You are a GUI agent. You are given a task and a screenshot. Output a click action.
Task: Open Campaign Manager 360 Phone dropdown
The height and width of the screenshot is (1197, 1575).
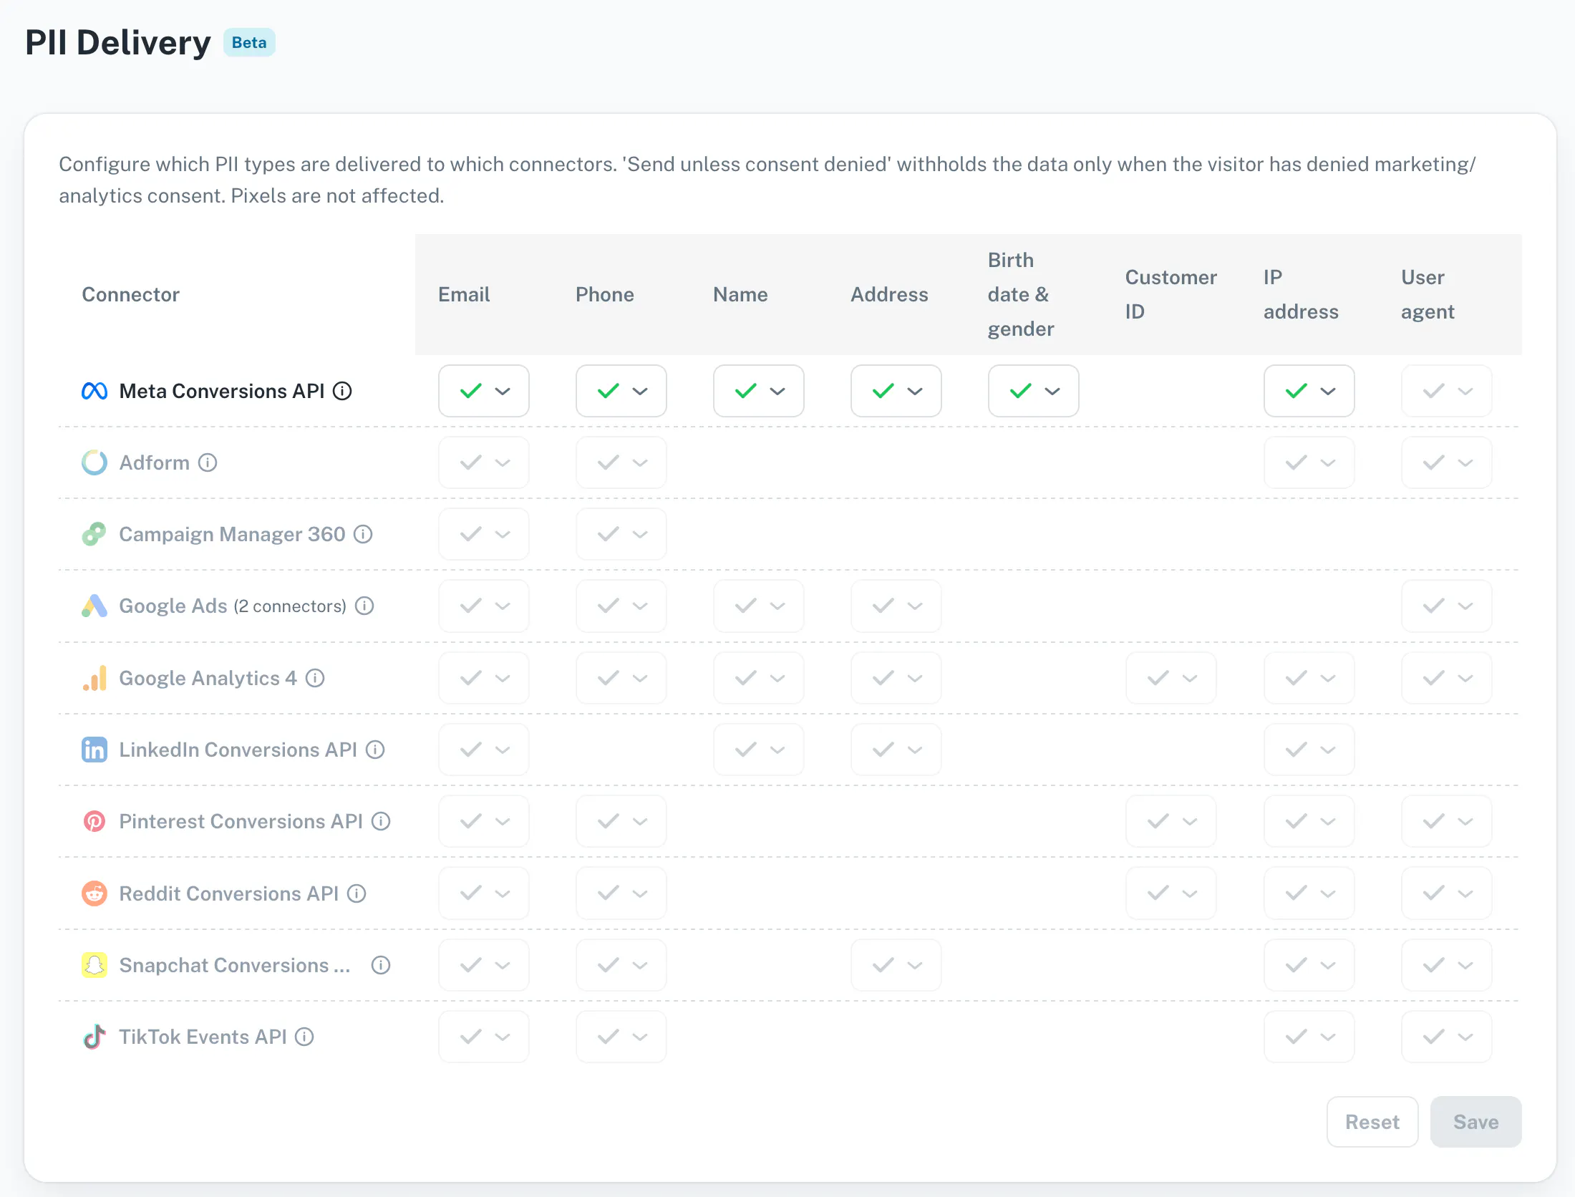(x=621, y=534)
